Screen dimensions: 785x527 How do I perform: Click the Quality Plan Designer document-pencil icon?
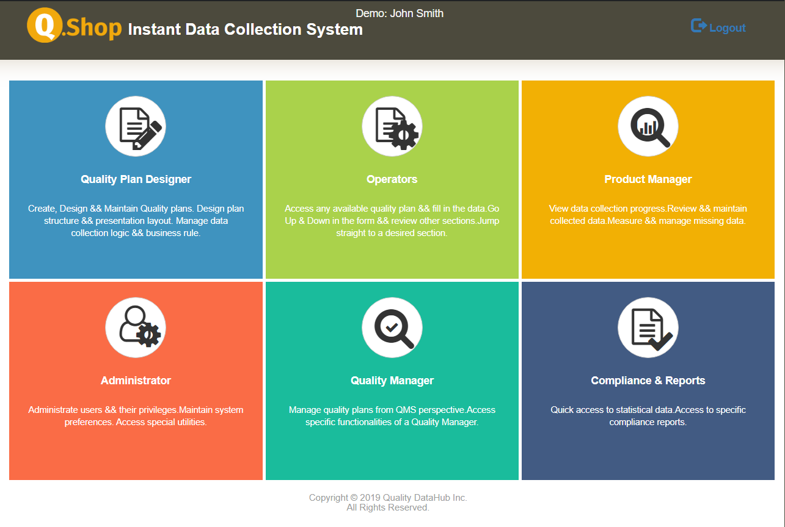pyautogui.click(x=136, y=127)
